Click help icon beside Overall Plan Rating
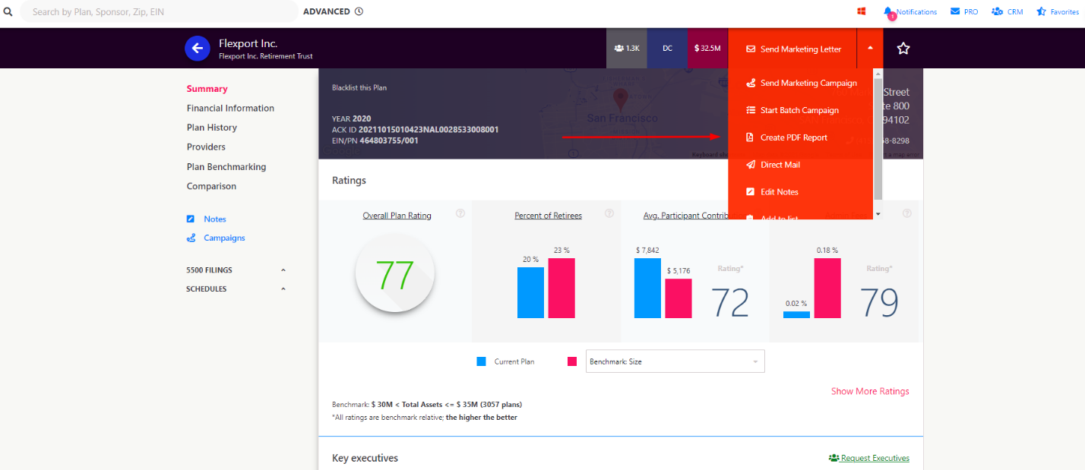 pos(460,214)
